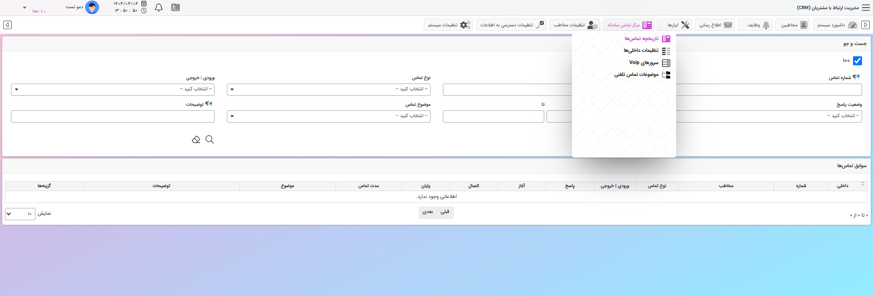Image resolution: width=873 pixels, height=296 pixels.
Task: Open نمایش rows-per-page dropdown
Action: point(20,214)
